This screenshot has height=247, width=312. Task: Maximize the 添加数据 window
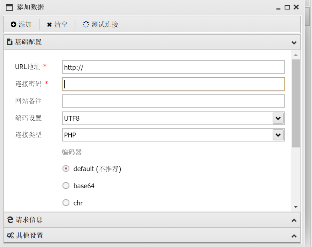pos(287,7)
